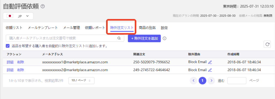
Task: Click creation time in xxxxxxxxxxx2 row
Action: [x=244, y=70]
